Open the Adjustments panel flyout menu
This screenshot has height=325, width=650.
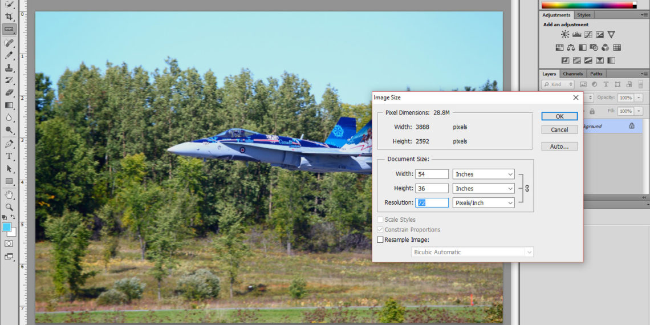[645, 15]
